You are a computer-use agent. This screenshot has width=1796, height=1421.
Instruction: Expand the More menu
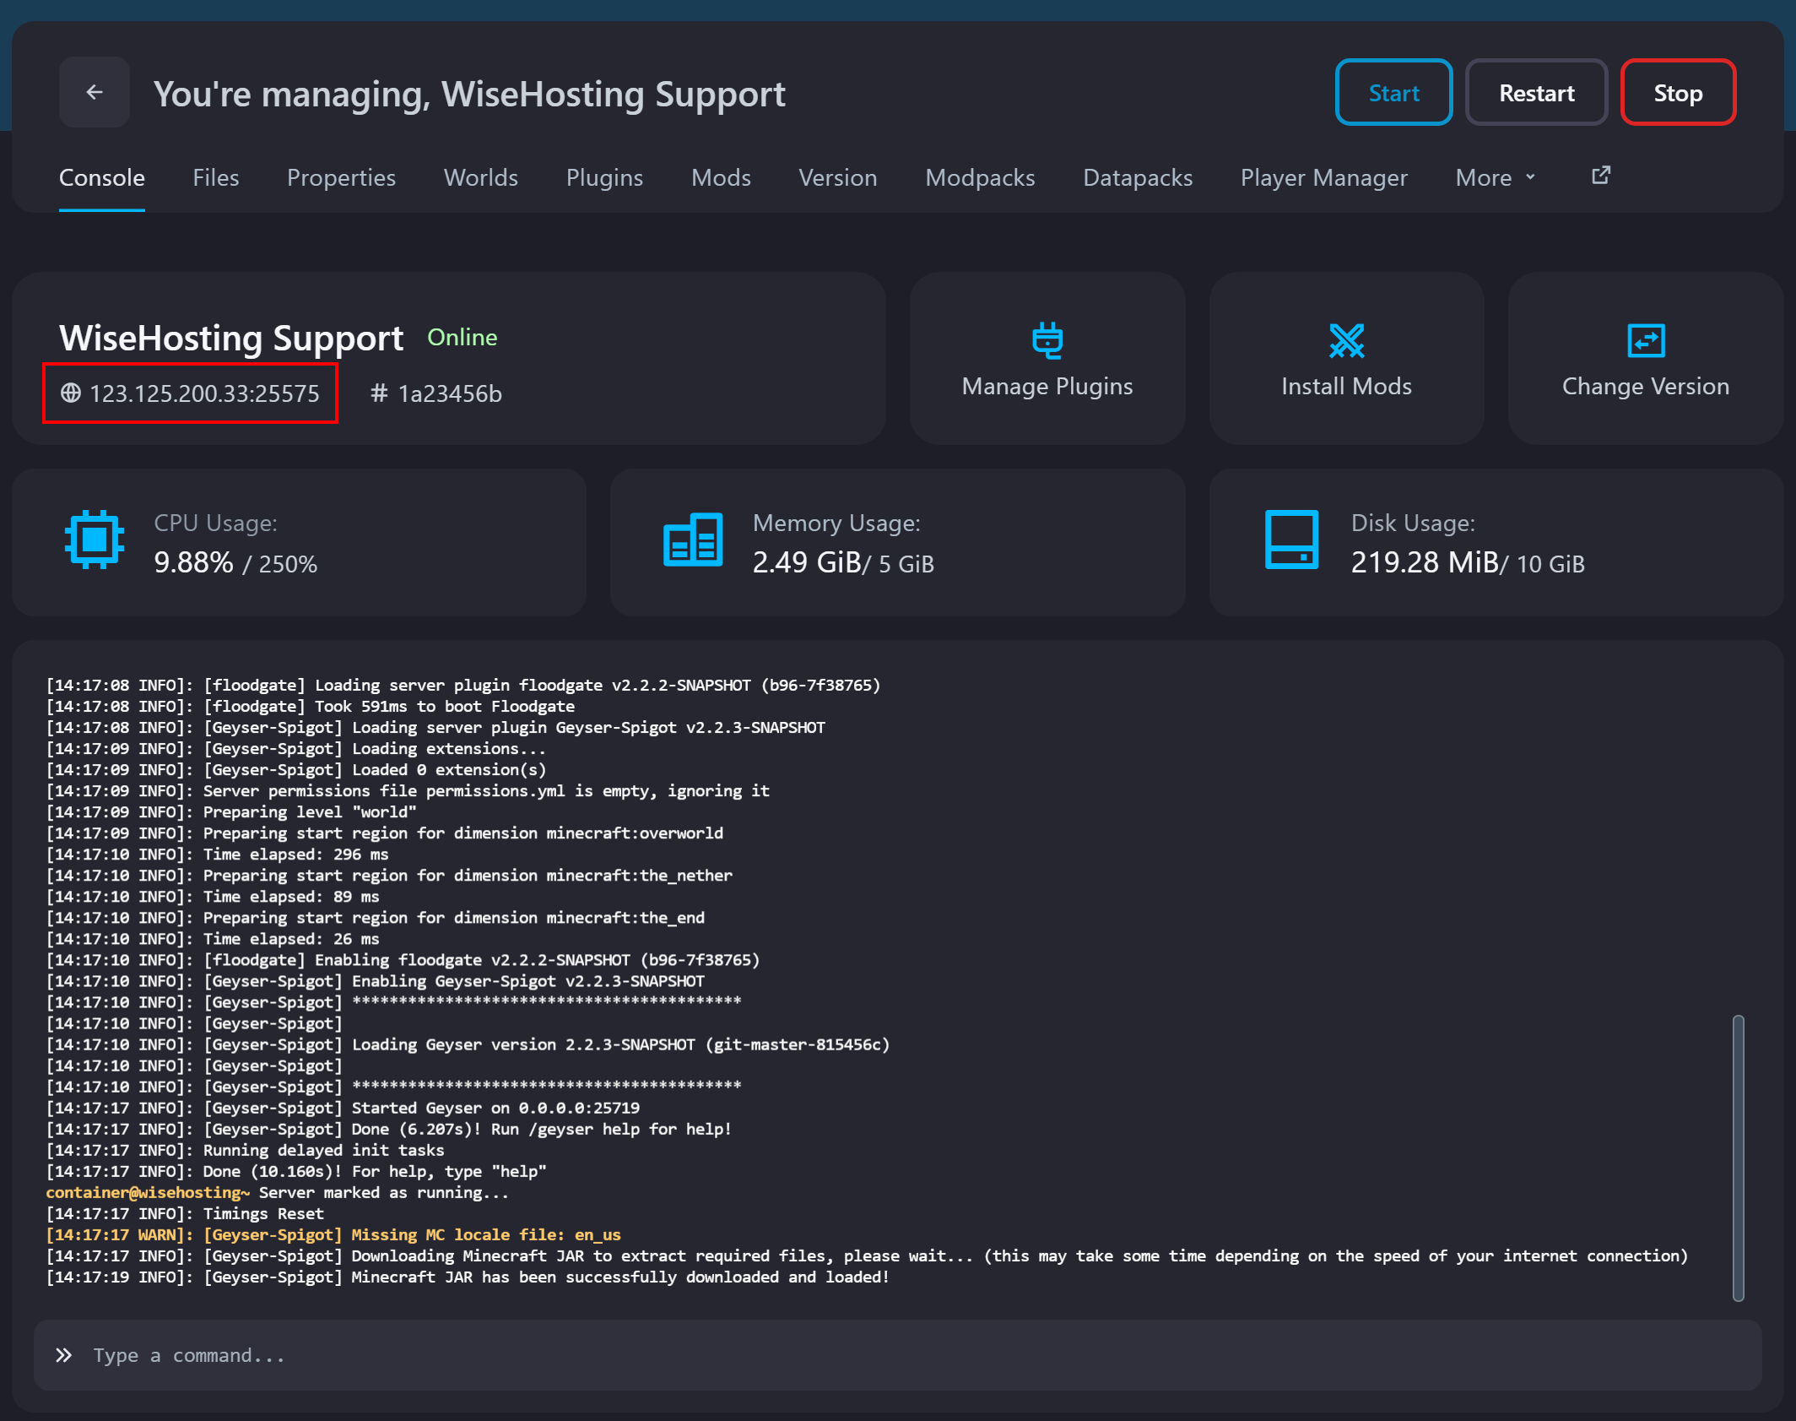(1494, 177)
